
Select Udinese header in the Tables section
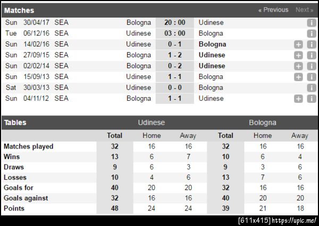tap(152, 123)
